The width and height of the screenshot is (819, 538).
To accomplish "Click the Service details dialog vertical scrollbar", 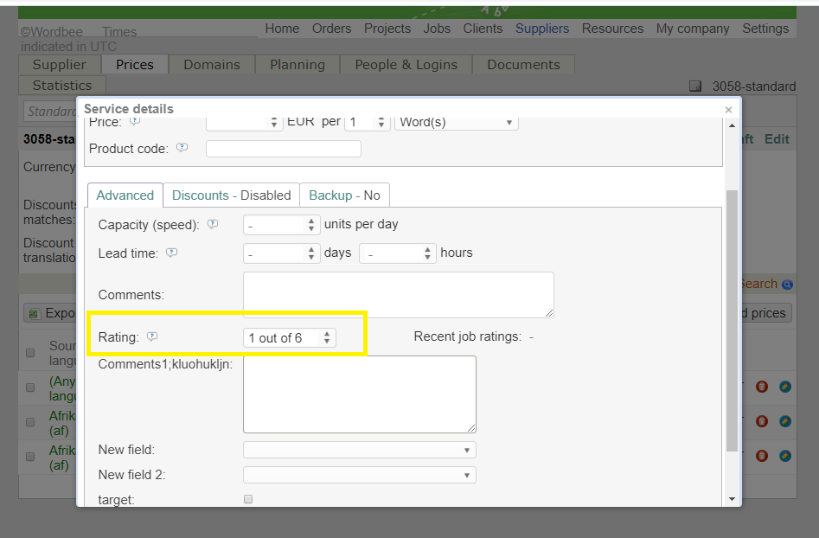I will 732,320.
